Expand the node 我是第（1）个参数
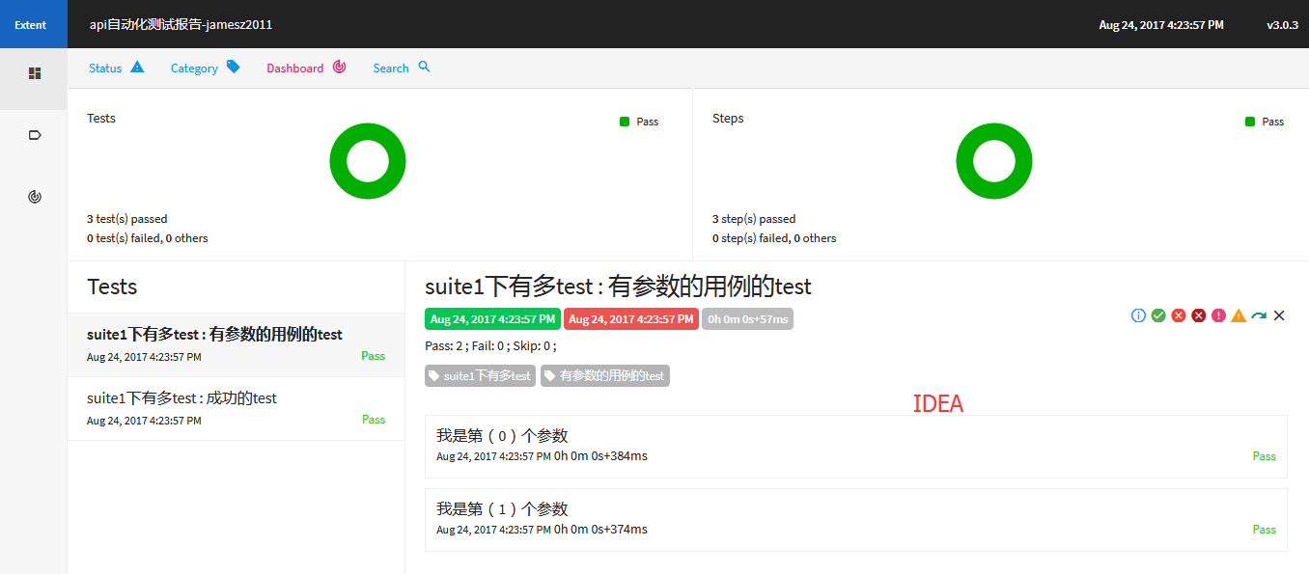This screenshot has width=1309, height=574. 856,520
